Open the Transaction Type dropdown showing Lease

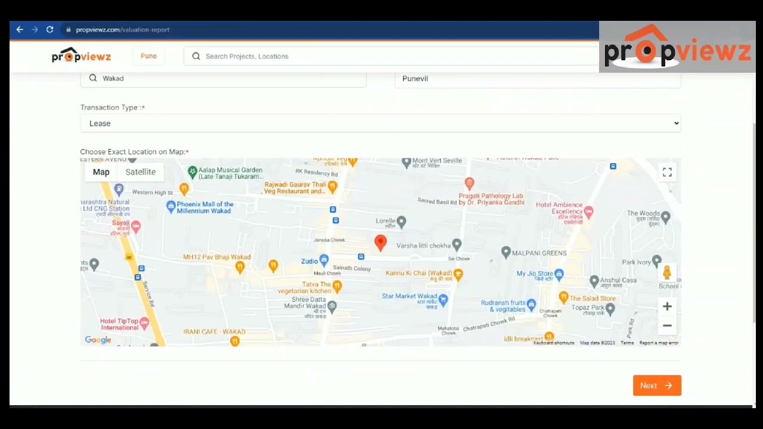pos(380,123)
